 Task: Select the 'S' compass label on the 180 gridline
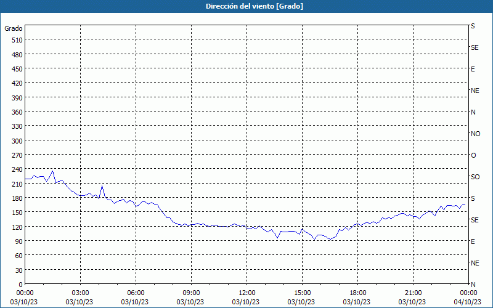473,198
